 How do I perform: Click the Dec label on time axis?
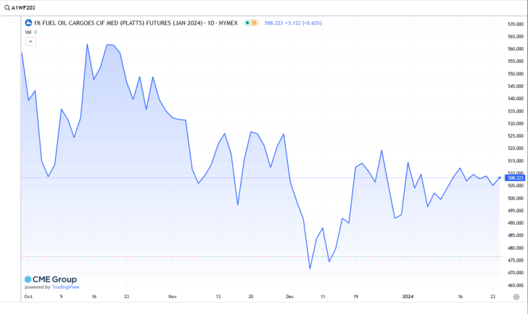coord(289,297)
